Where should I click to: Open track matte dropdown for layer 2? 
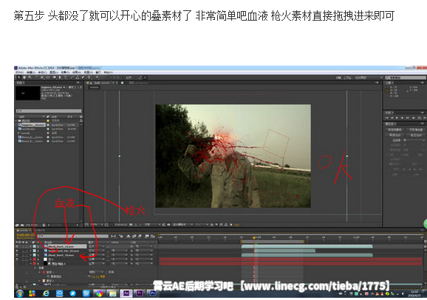pyautogui.click(x=120, y=251)
